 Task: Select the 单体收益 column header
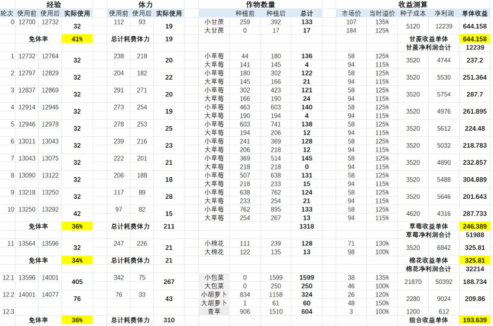click(475, 14)
